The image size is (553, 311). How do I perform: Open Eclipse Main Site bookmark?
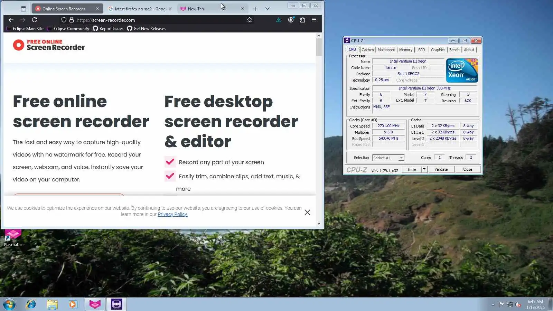[25, 29]
